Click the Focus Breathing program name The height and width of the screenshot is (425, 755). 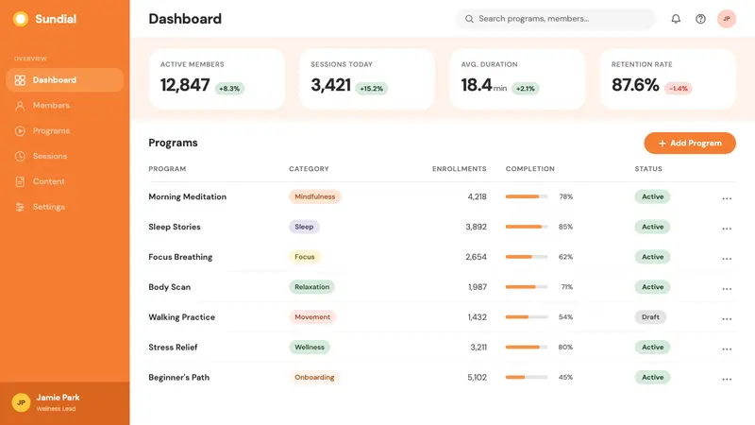(x=180, y=257)
